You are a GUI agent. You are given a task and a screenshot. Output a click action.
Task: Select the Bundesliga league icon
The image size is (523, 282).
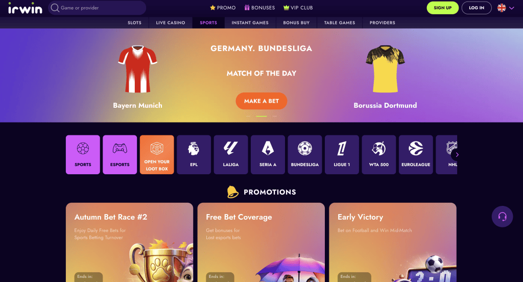305,154
